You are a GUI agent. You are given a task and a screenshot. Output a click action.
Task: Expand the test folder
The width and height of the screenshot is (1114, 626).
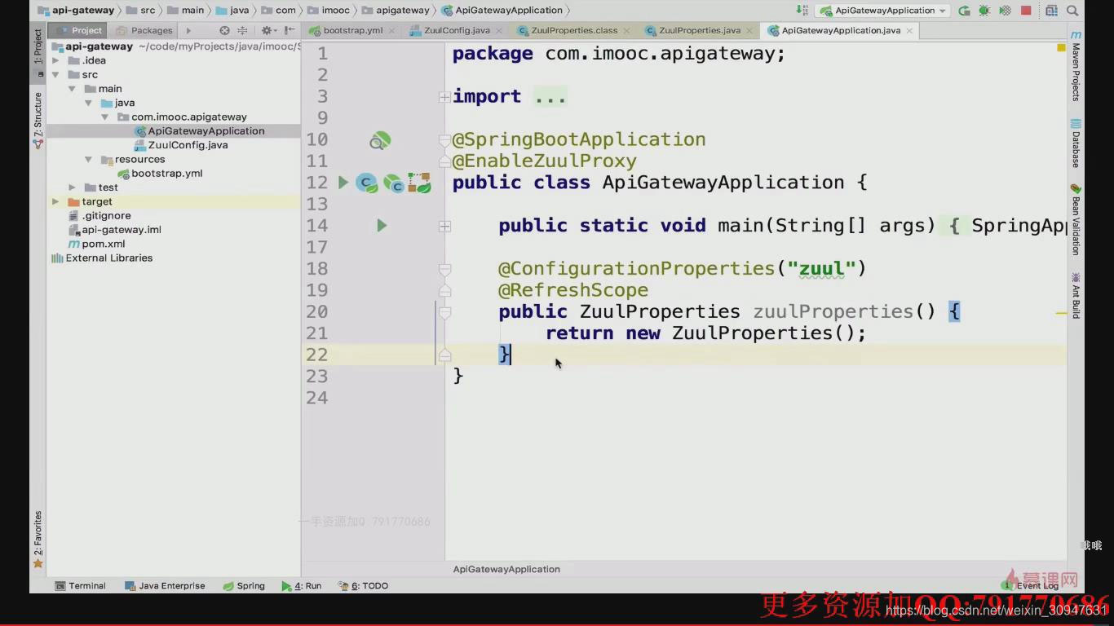coord(72,187)
